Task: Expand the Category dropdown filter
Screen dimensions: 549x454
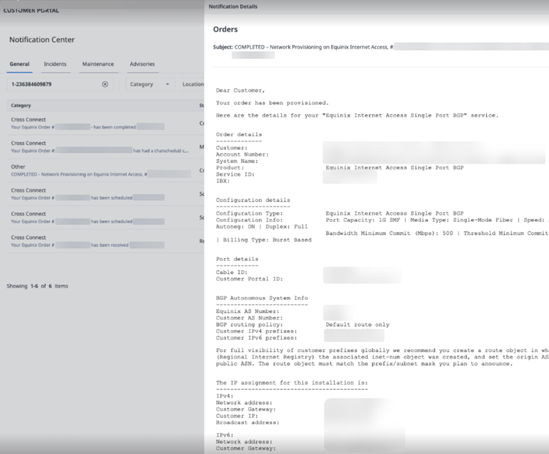Action: pos(149,85)
